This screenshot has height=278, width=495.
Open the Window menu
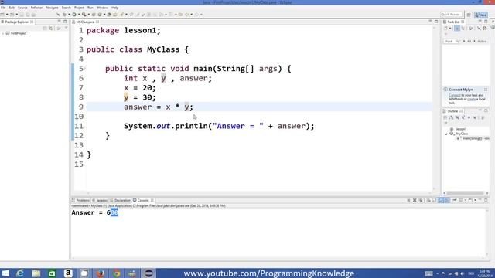pyautogui.click(x=102, y=8)
